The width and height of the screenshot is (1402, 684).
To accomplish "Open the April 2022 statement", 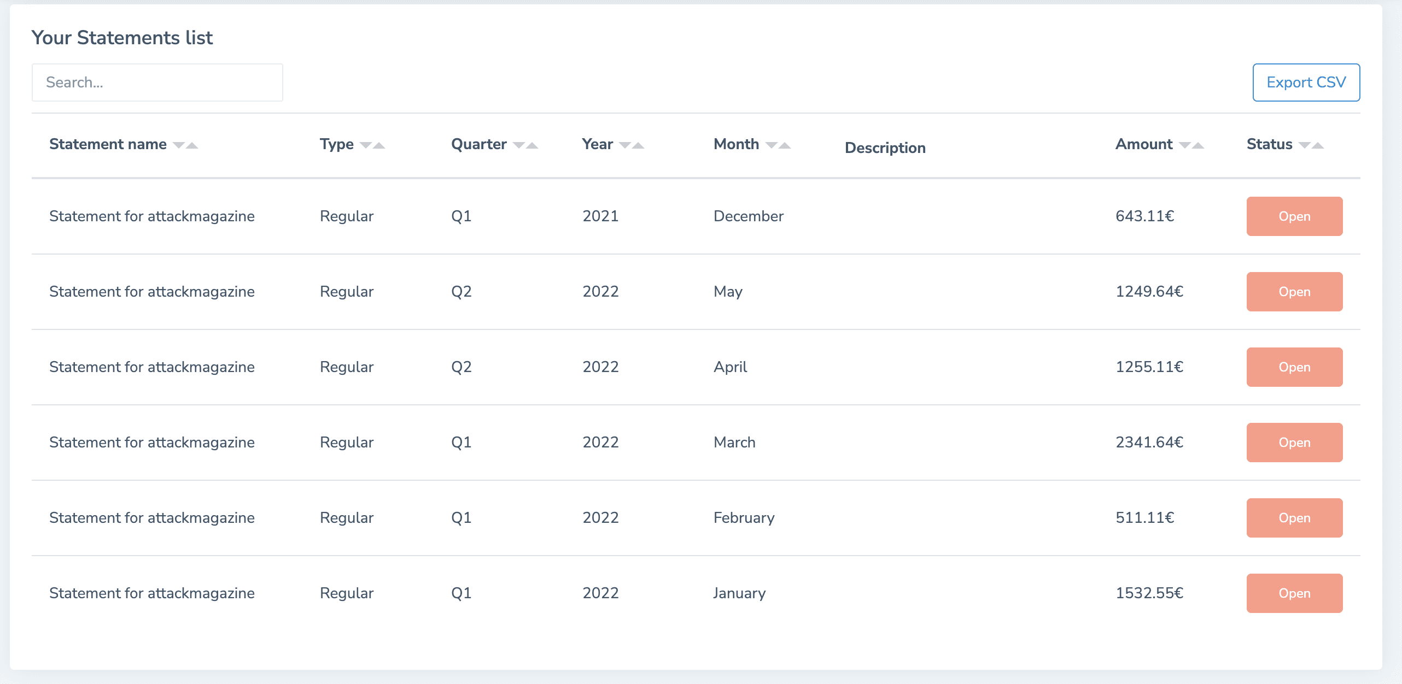I will (1294, 367).
